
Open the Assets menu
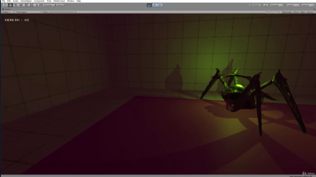[15, 1]
